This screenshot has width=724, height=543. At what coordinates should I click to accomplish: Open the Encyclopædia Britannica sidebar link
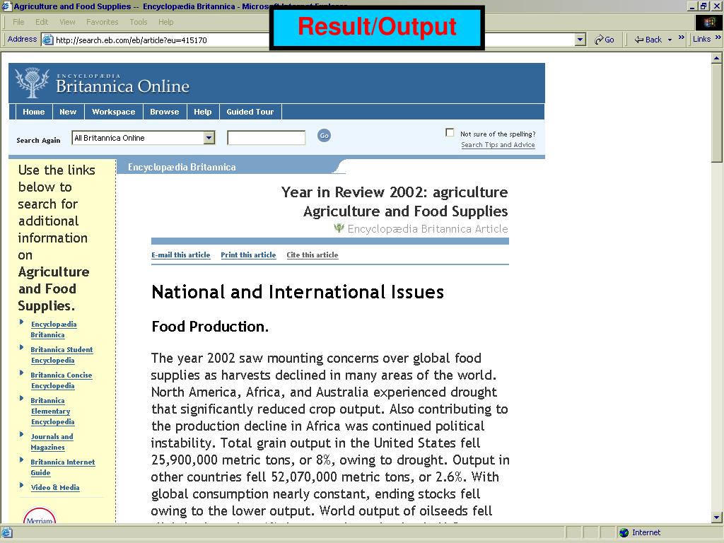54,329
